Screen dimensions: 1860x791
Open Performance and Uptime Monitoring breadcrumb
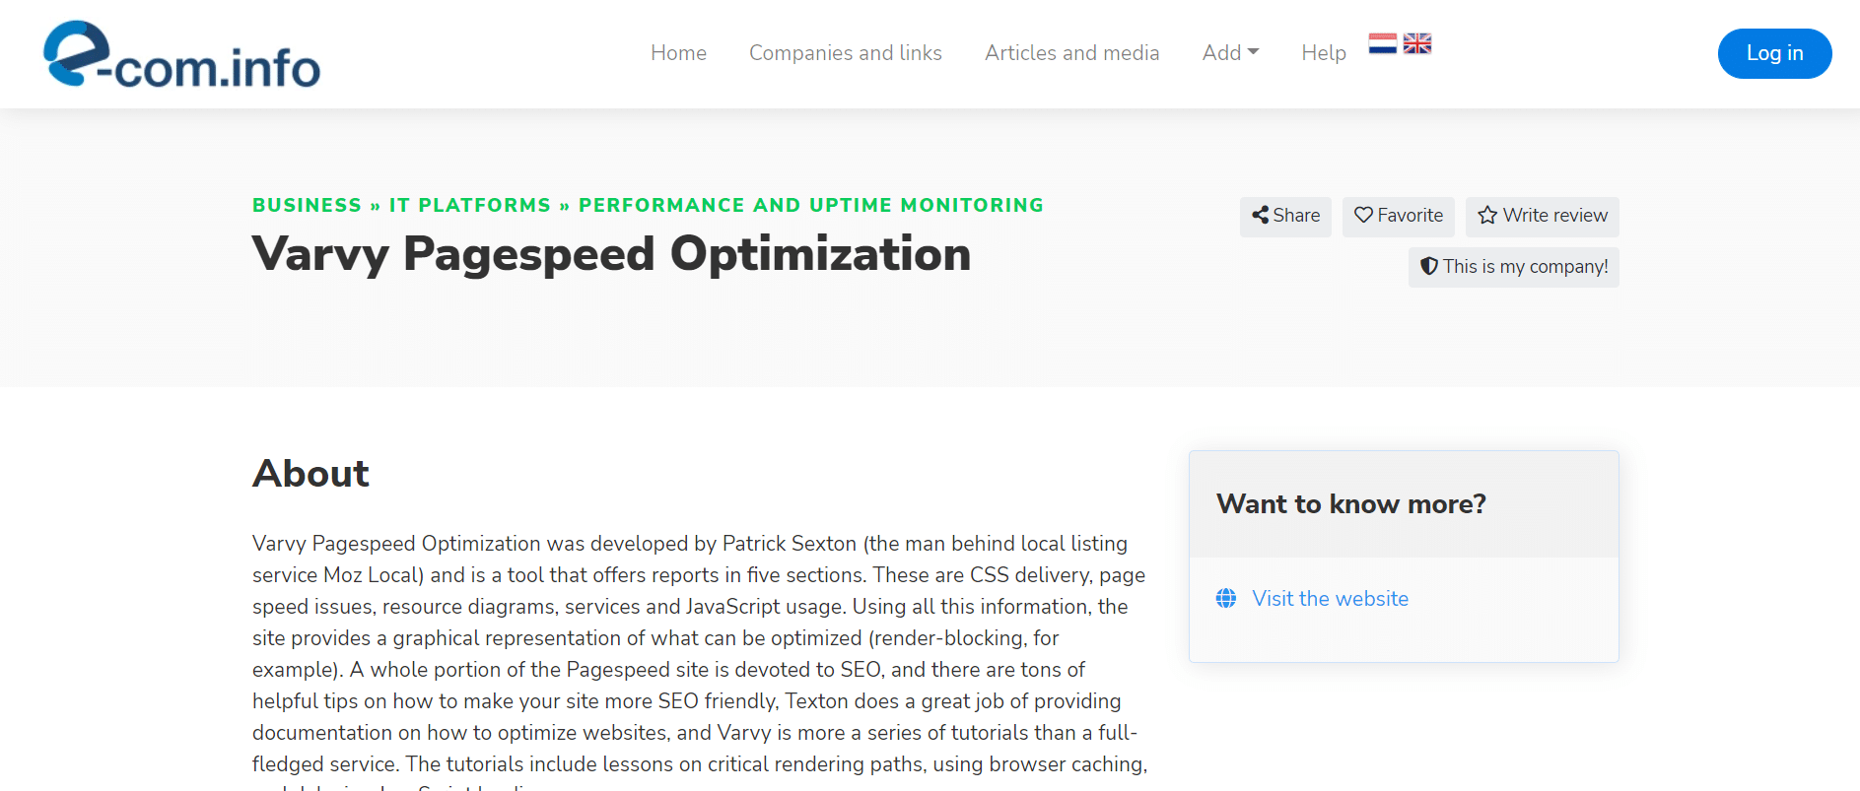(810, 205)
